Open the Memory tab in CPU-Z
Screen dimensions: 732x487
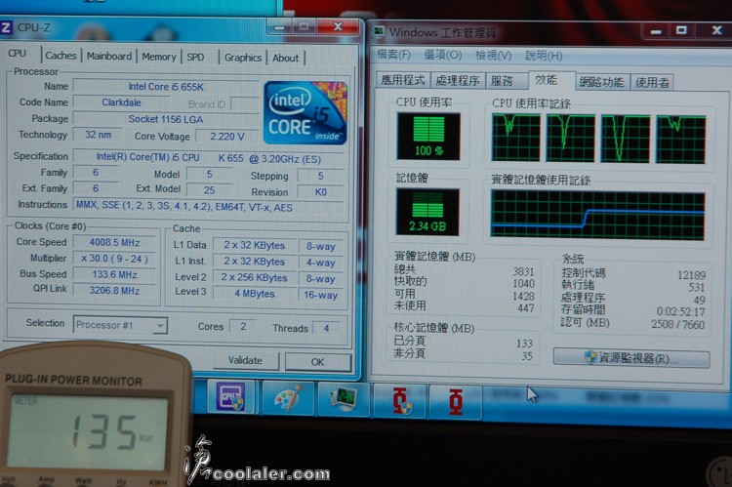[x=159, y=57]
